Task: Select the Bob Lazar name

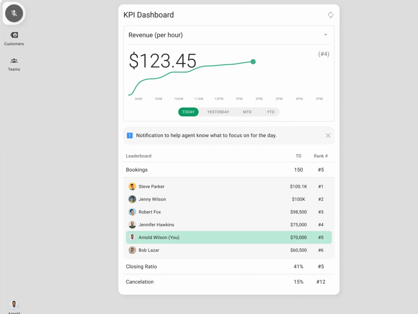Action: 149,250
